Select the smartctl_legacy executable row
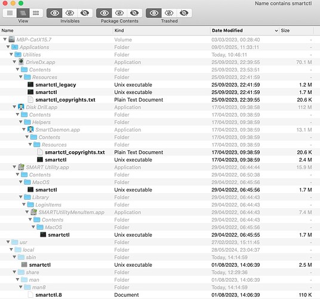Image resolution: width=320 pixels, height=299 pixels. pos(160,84)
